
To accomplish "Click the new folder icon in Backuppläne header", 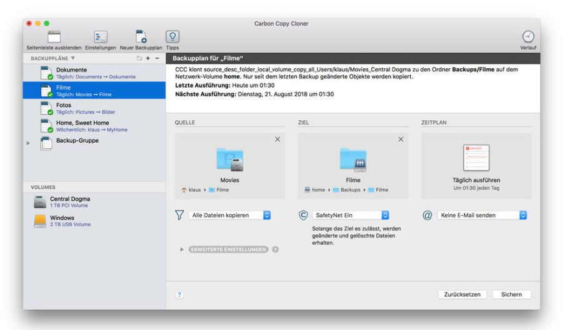I will (x=139, y=58).
